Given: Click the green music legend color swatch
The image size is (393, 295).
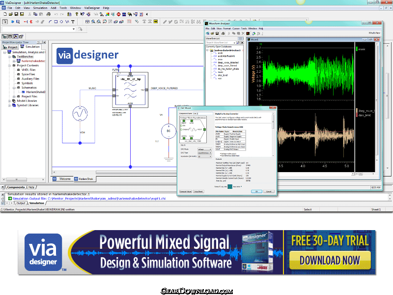Looking at the screenshot, I should pyautogui.click(x=357, y=49).
